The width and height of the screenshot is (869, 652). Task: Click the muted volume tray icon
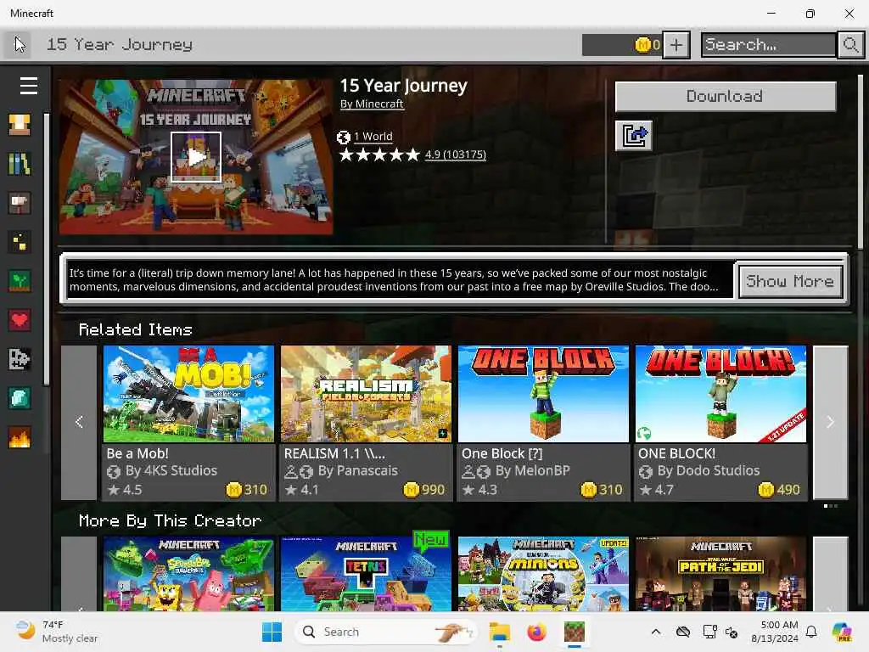tap(731, 632)
